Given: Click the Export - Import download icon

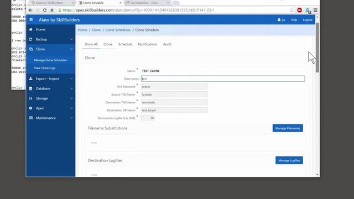Looking at the screenshot, I should [31, 78].
